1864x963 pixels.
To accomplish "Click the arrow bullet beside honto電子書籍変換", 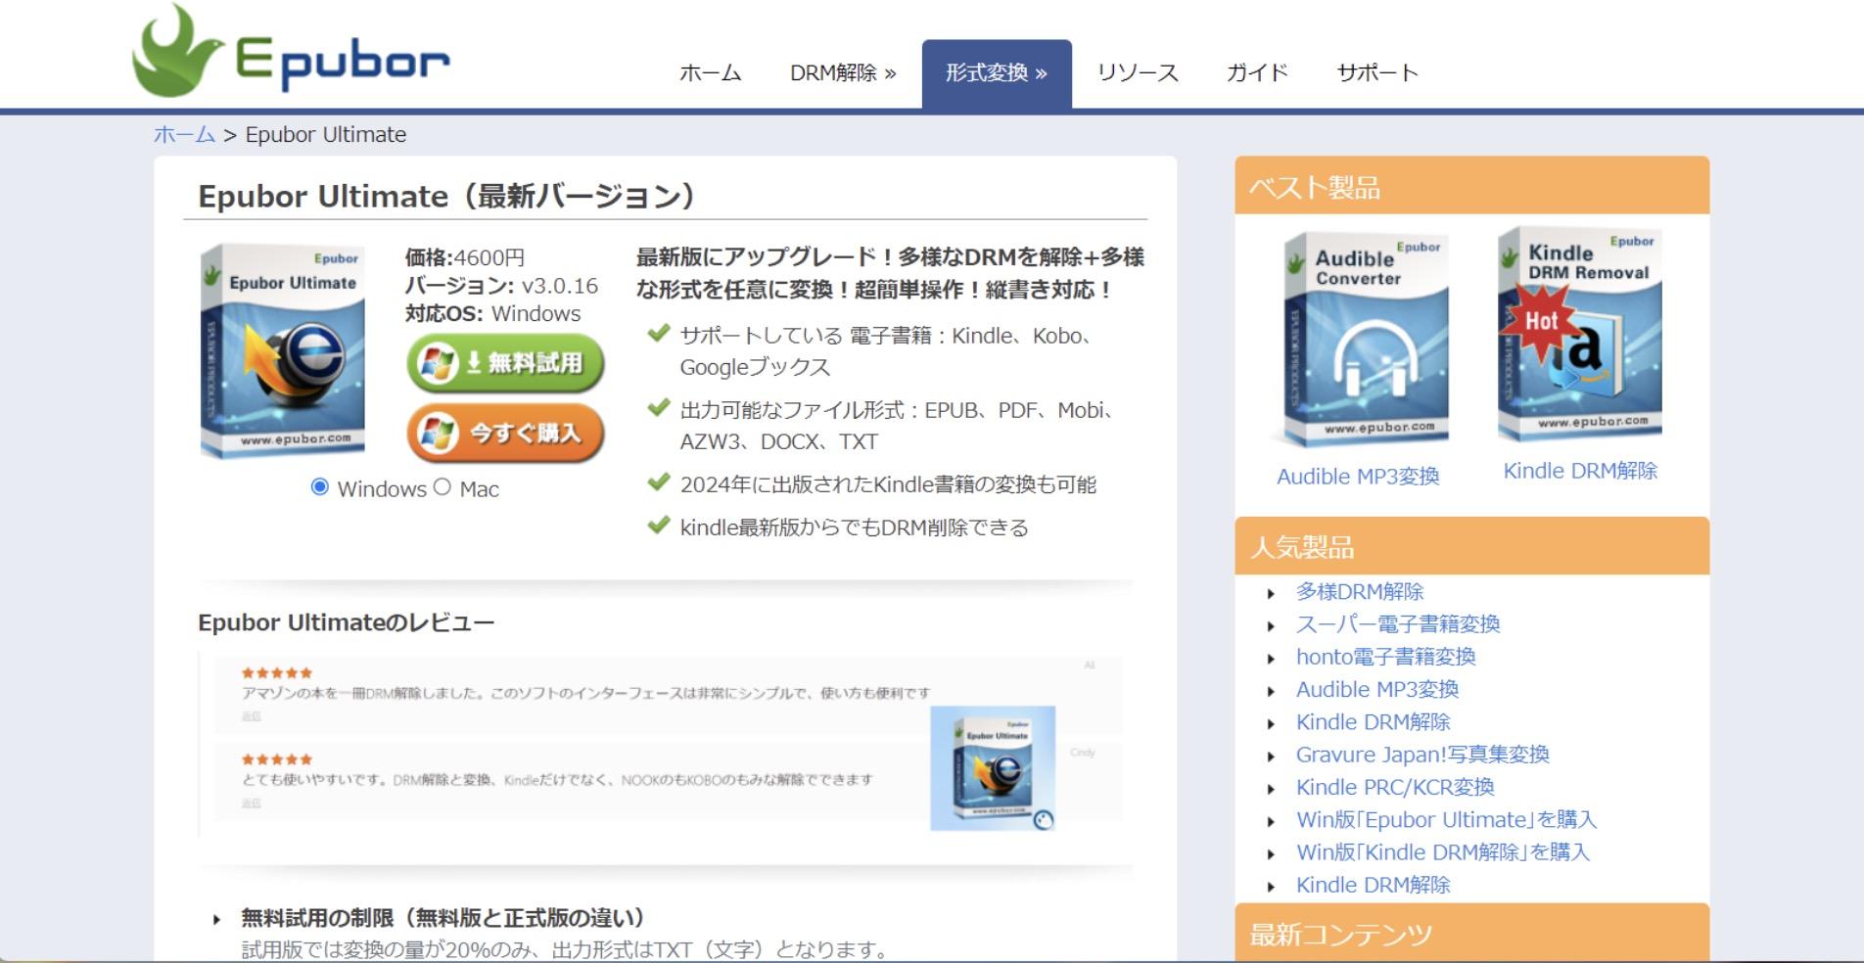I will (x=1271, y=659).
